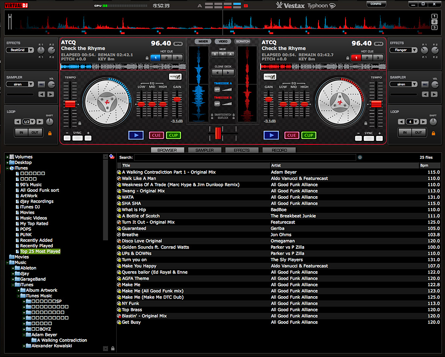Click the CUE button on left deck

(x=156, y=135)
